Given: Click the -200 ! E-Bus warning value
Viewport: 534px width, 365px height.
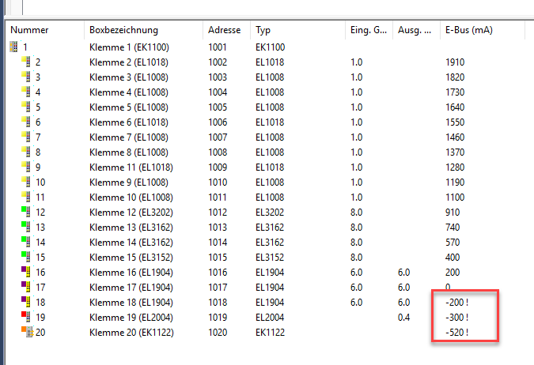Looking at the screenshot, I should coord(457,303).
